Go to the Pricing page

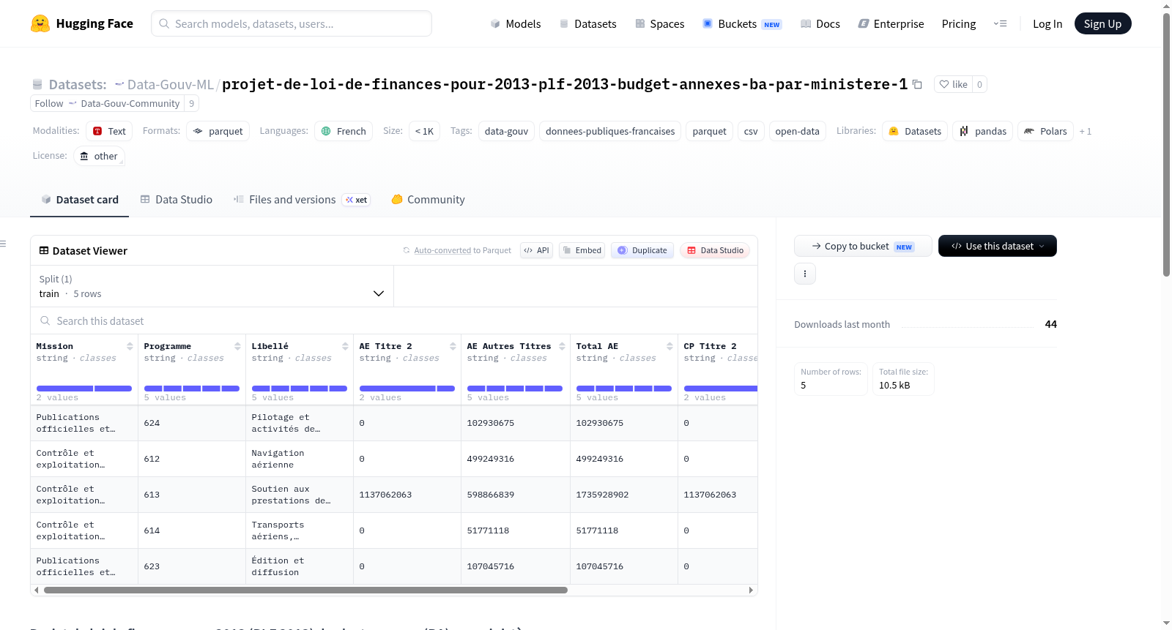tap(959, 23)
